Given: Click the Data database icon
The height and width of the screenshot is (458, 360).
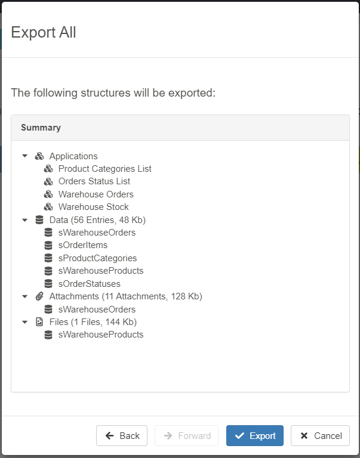Looking at the screenshot, I should pyautogui.click(x=39, y=220).
